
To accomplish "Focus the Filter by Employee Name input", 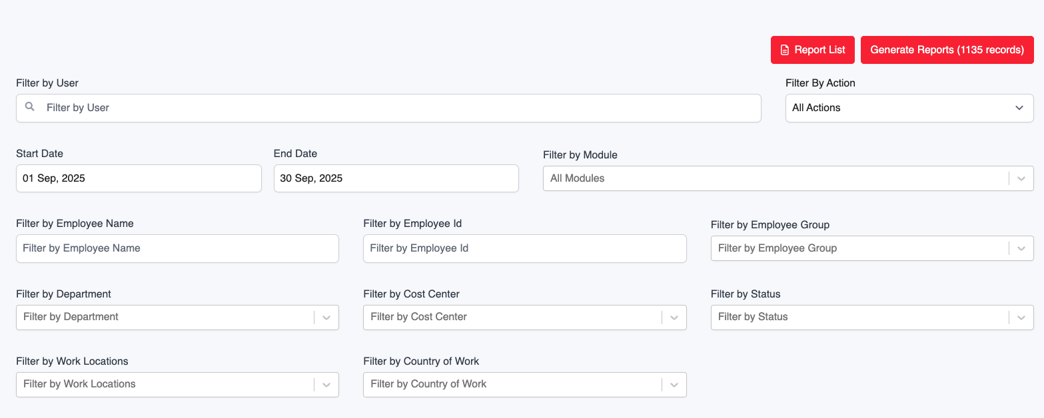I will click(x=177, y=248).
